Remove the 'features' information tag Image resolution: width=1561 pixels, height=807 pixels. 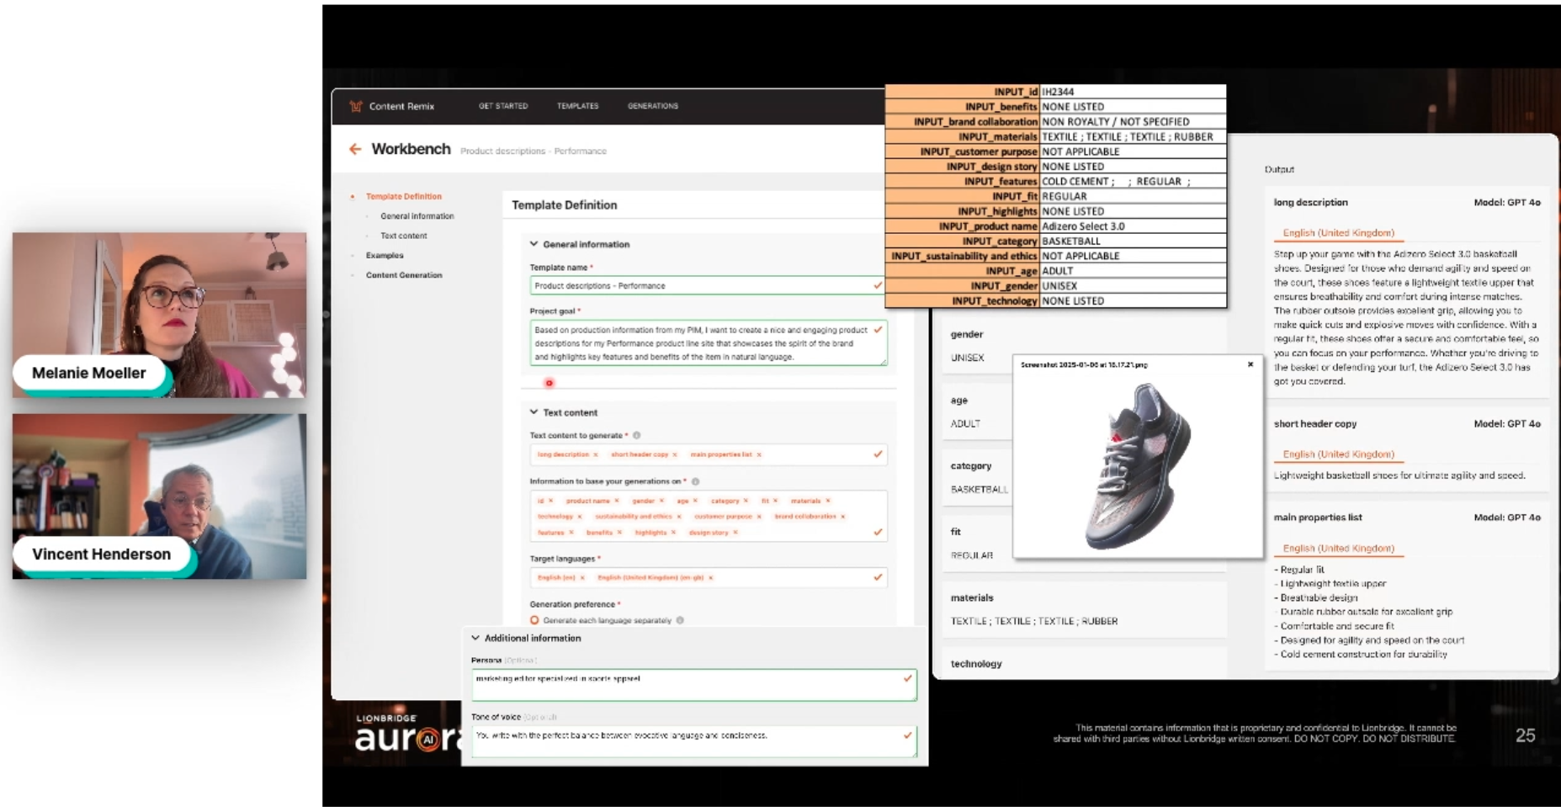click(571, 533)
